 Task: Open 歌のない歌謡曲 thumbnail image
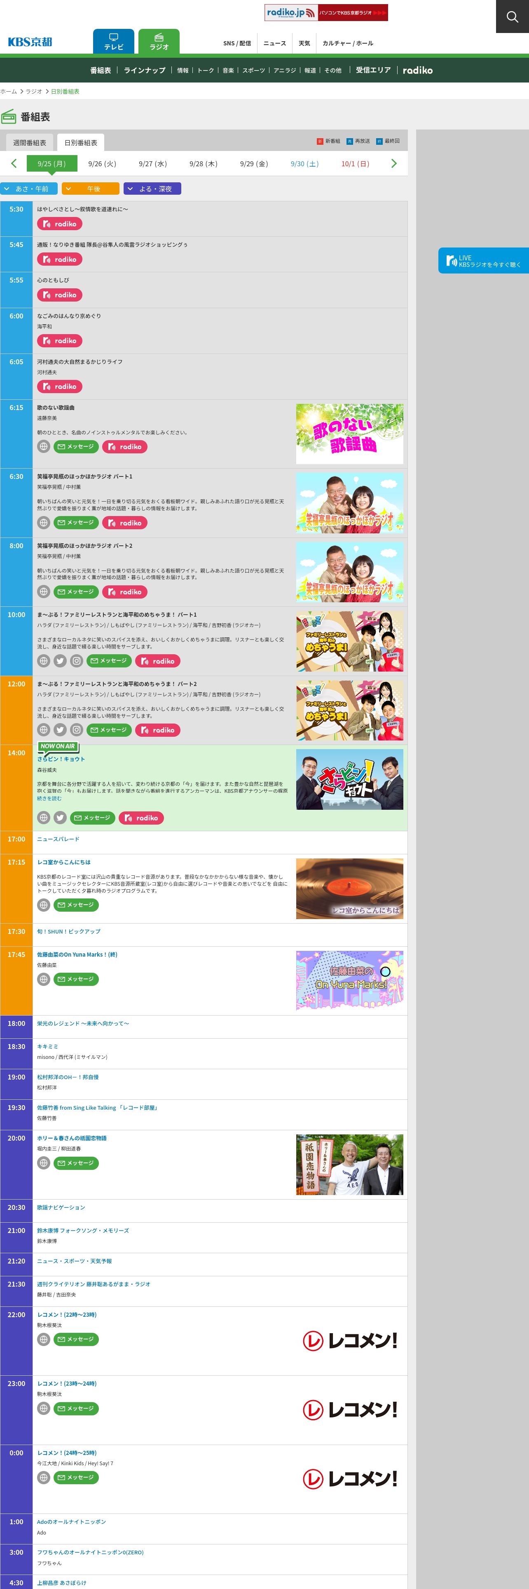tap(350, 434)
